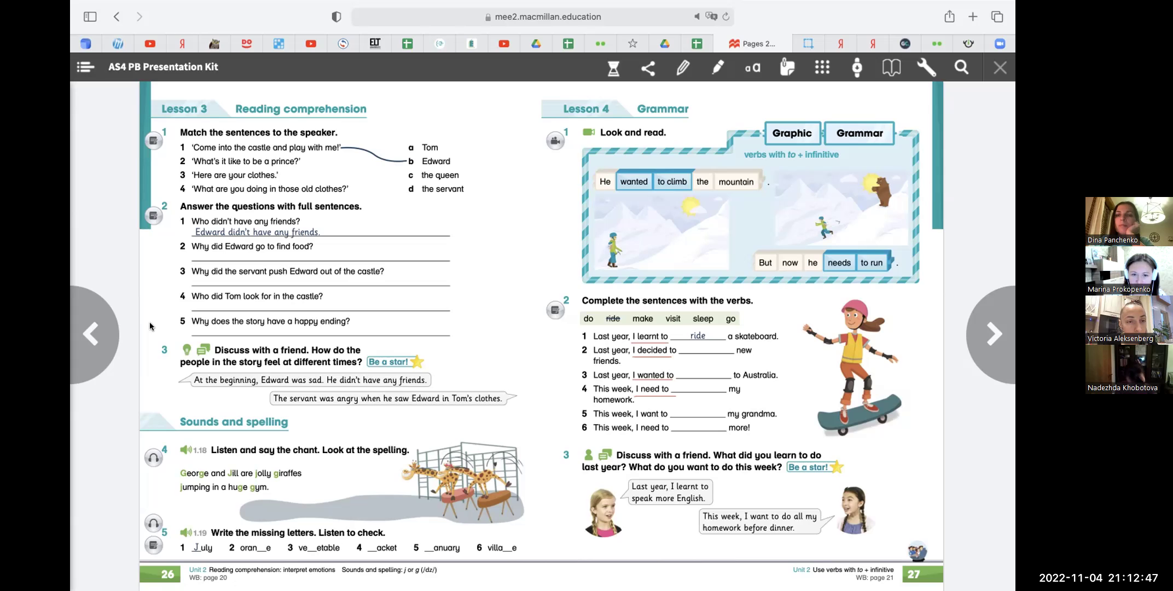Click the search magnifier icon

[x=961, y=68]
